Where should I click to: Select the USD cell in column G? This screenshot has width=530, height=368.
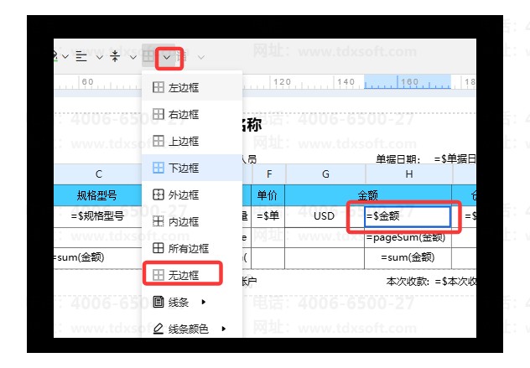[x=325, y=216]
